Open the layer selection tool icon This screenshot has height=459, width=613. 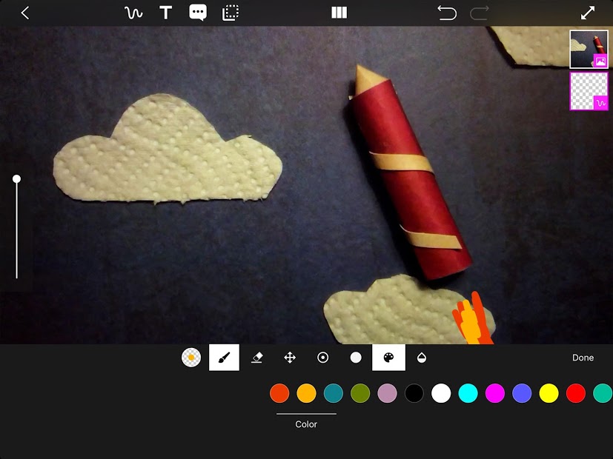click(231, 13)
